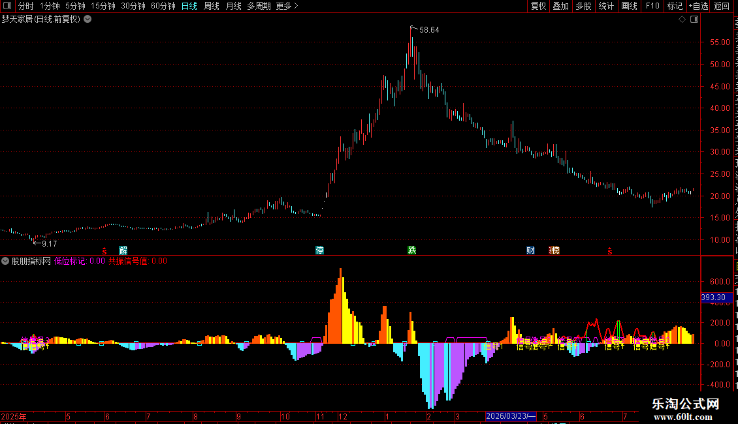Image resolution: width=738 pixels, height=424 pixels.
Task: Switch to 周线 weekly chart
Action: [212, 6]
